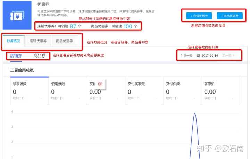Image resolution: width=250 pixels, height=159 pixels.
Task: Open the 店铺优惠券 list tab
Action: coord(38,41)
